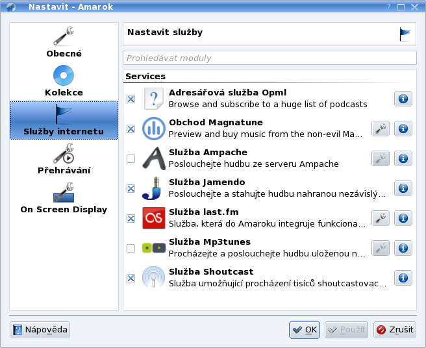This screenshot has width=426, height=348.
Task: Uncheck the Adresářová služba Opml checkbox
Action: (x=131, y=99)
